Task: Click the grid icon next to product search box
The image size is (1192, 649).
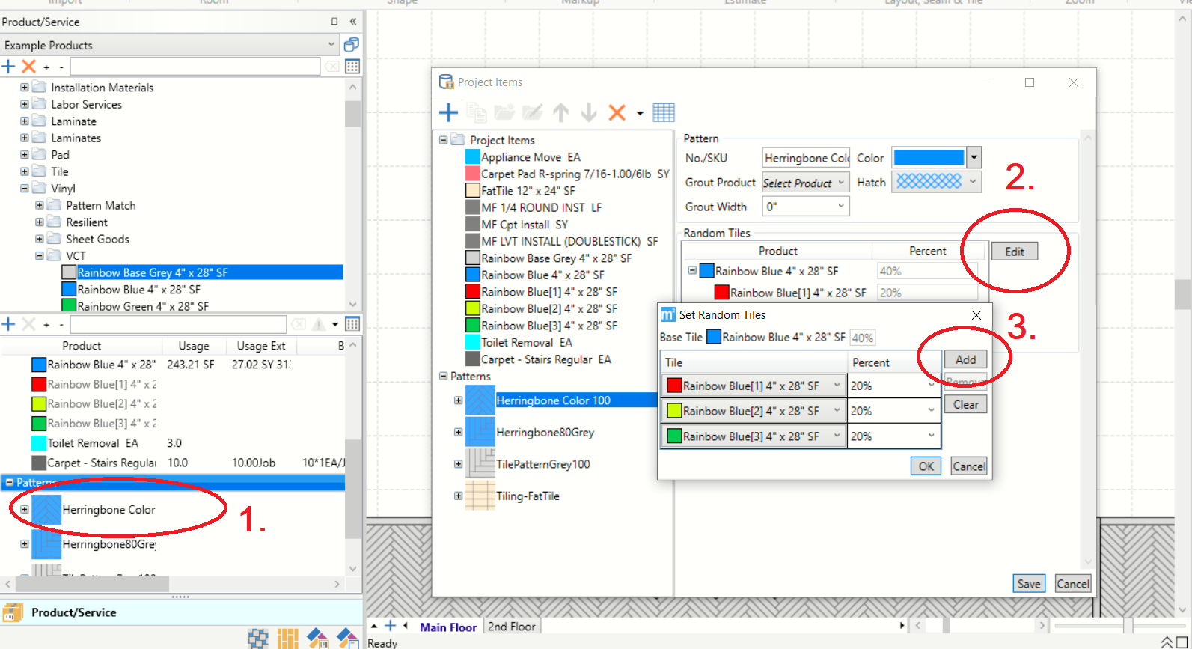Action: pyautogui.click(x=352, y=67)
